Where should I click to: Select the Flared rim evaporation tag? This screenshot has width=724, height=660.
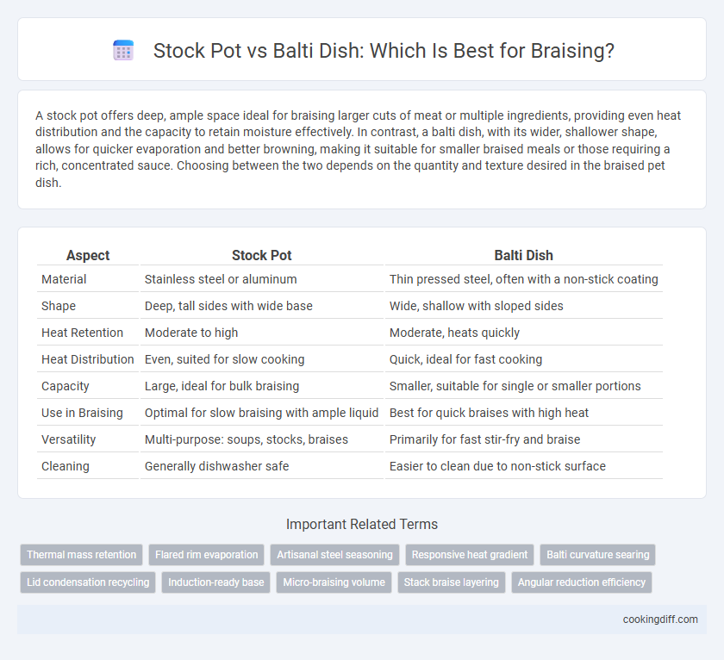point(206,555)
